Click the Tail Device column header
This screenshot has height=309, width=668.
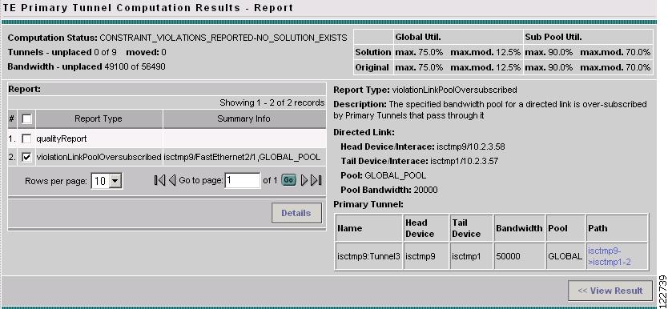[x=471, y=229]
